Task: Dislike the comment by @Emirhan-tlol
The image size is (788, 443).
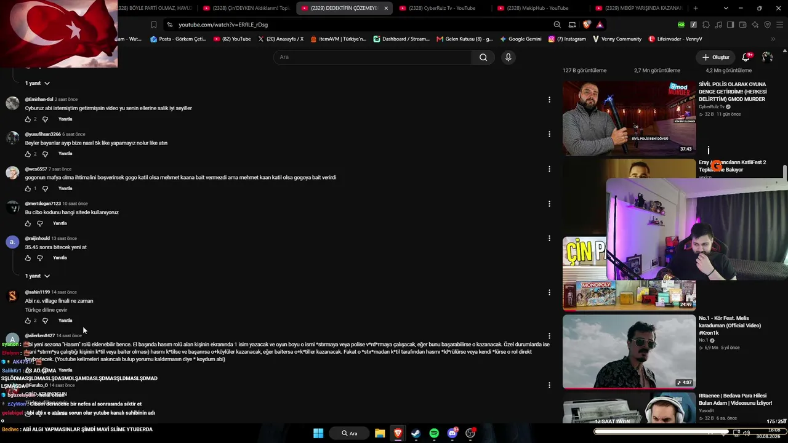Action: tap(45, 119)
